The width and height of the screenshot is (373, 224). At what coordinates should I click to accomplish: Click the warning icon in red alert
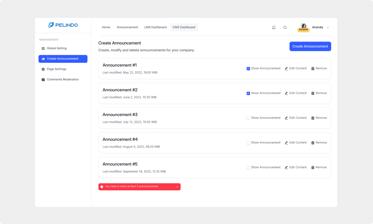click(102, 187)
